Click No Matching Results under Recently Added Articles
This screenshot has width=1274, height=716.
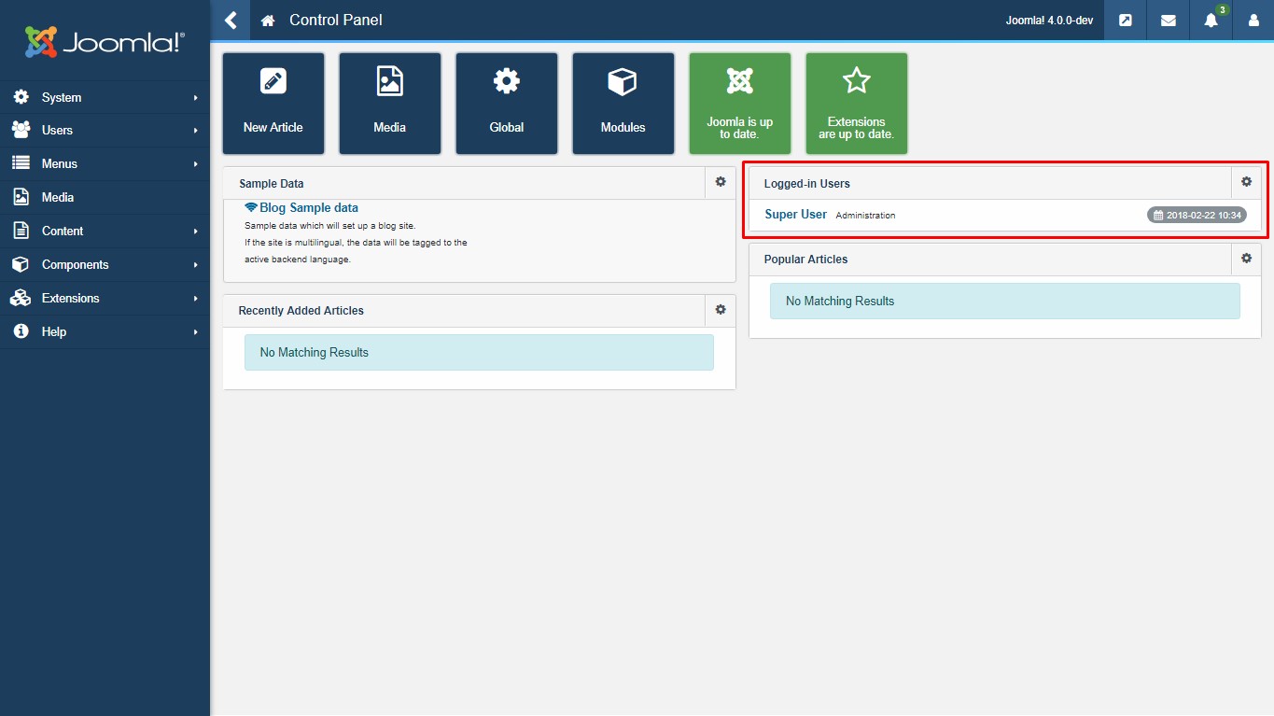click(x=479, y=353)
